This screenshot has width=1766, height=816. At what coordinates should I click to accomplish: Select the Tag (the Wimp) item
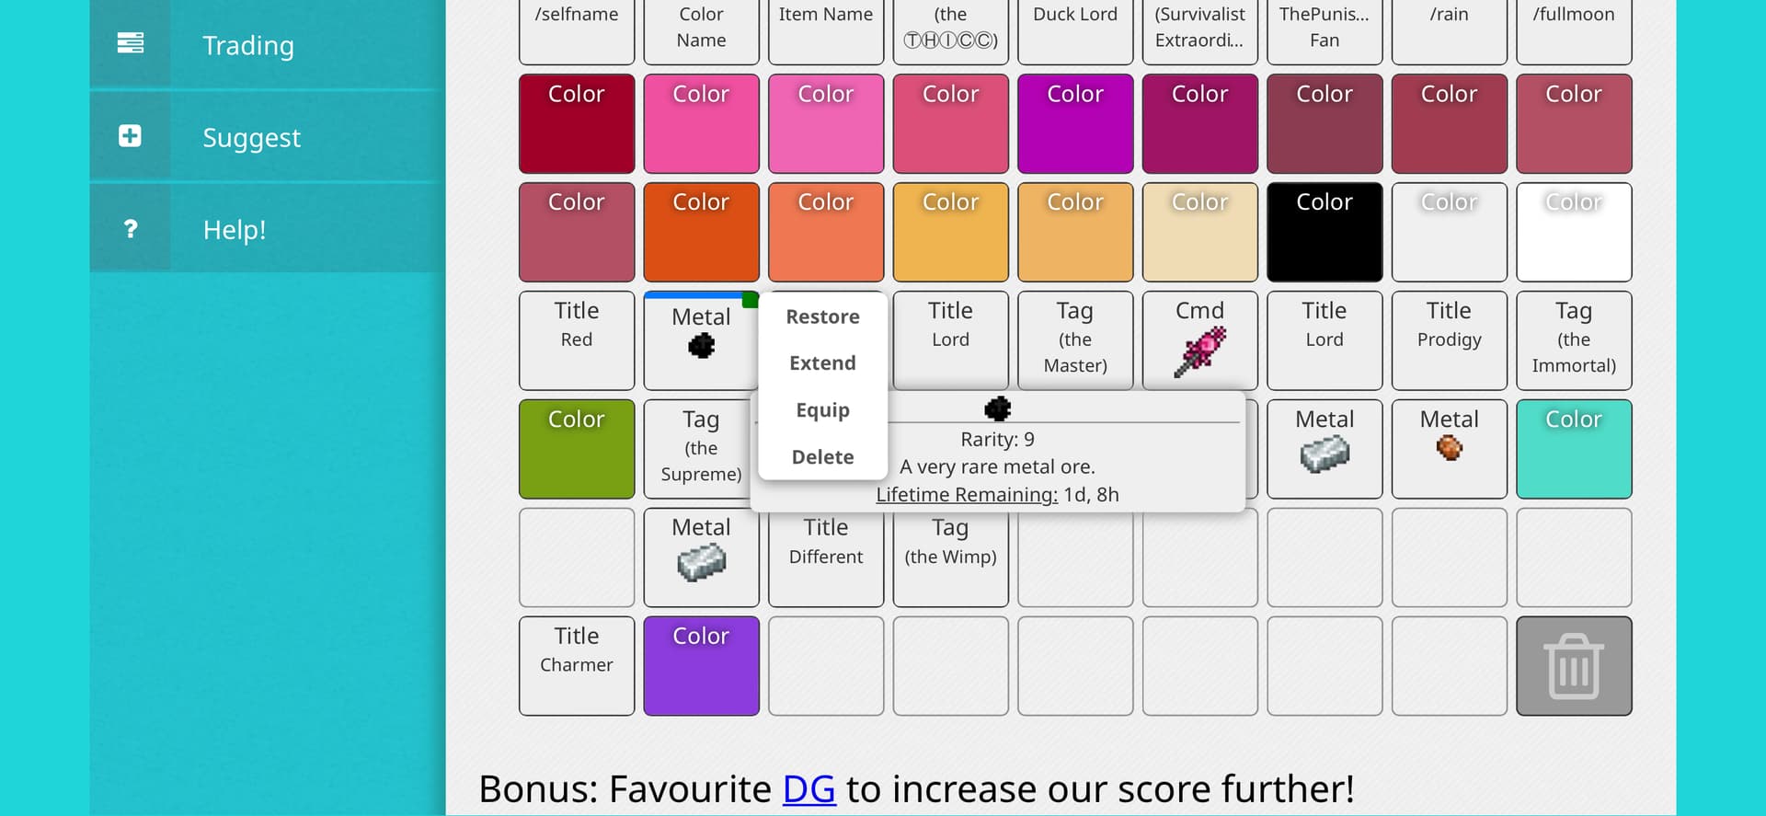tap(950, 557)
